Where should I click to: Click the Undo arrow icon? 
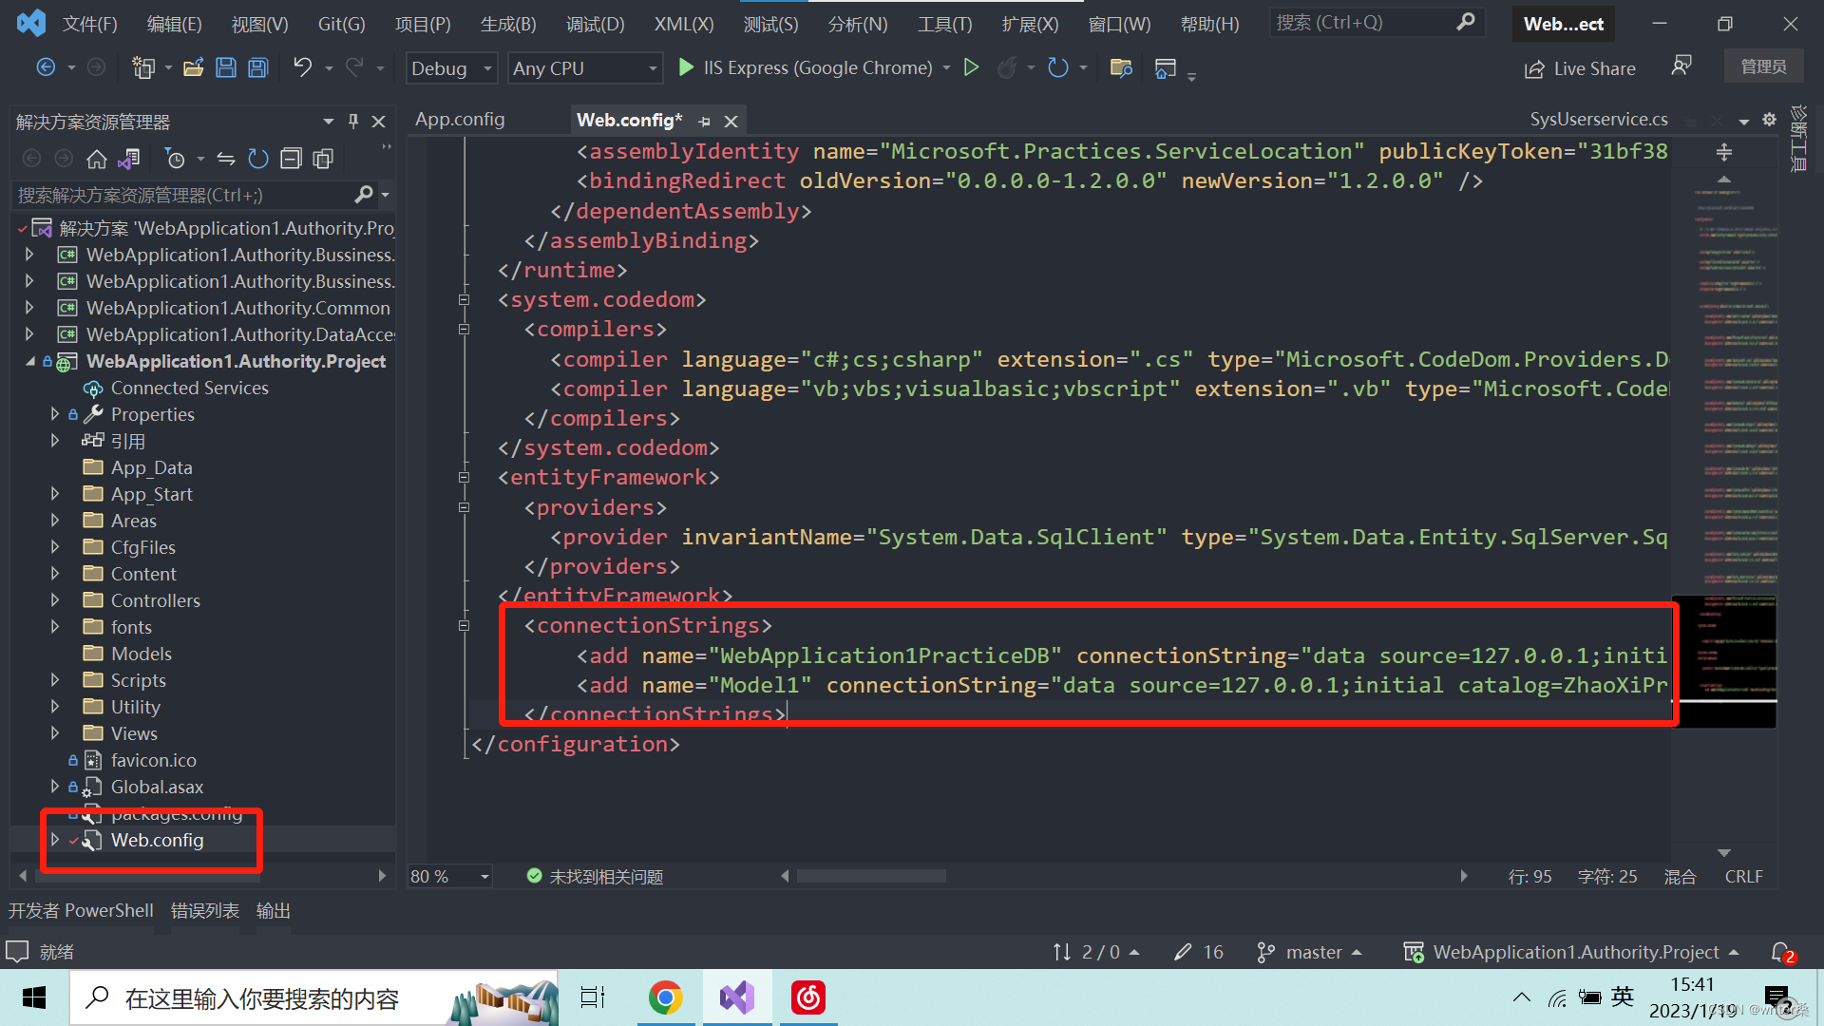pyautogui.click(x=302, y=67)
